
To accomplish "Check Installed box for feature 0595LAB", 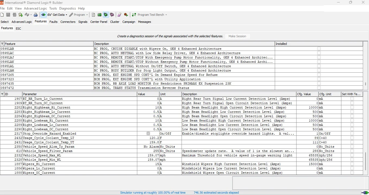I will click(x=319, y=49).
